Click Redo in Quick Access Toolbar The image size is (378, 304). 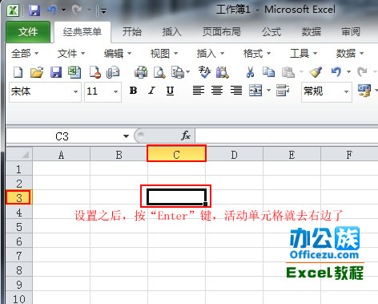[77, 10]
